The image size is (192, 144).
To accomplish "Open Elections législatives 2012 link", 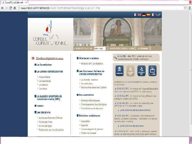I will click(x=50, y=58).
